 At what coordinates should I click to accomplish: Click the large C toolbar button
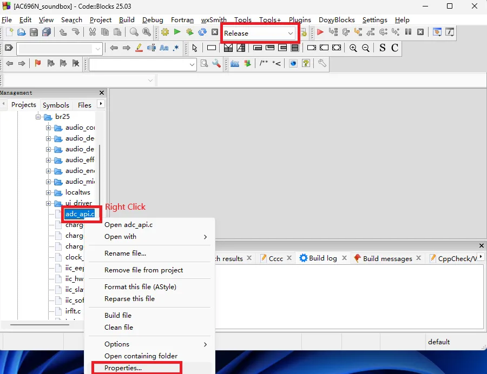point(394,48)
